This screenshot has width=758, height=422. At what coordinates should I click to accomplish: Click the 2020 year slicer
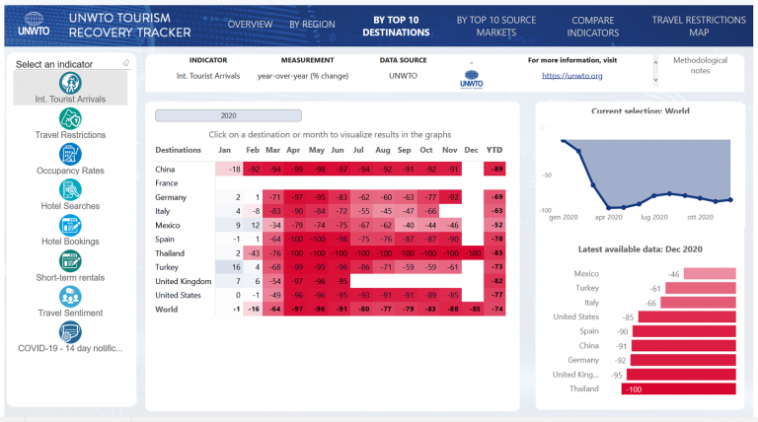tap(228, 115)
